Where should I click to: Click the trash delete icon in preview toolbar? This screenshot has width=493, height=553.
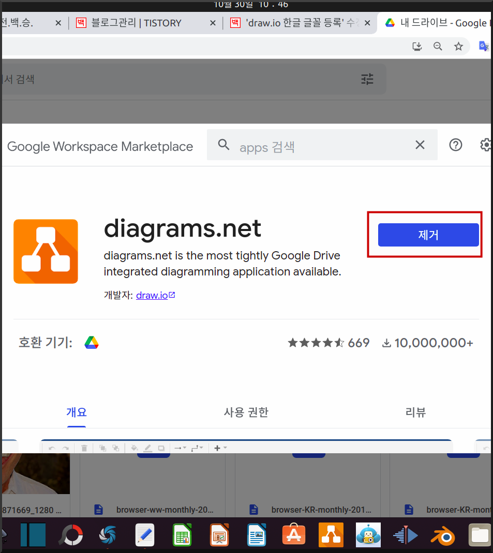[84, 448]
